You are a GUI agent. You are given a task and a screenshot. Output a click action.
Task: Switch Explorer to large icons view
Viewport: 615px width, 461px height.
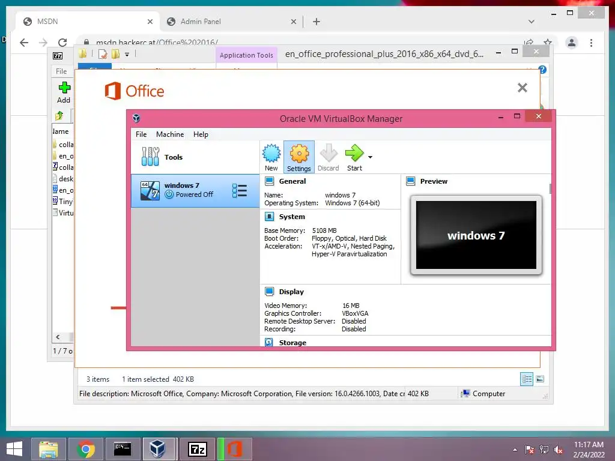(540, 379)
